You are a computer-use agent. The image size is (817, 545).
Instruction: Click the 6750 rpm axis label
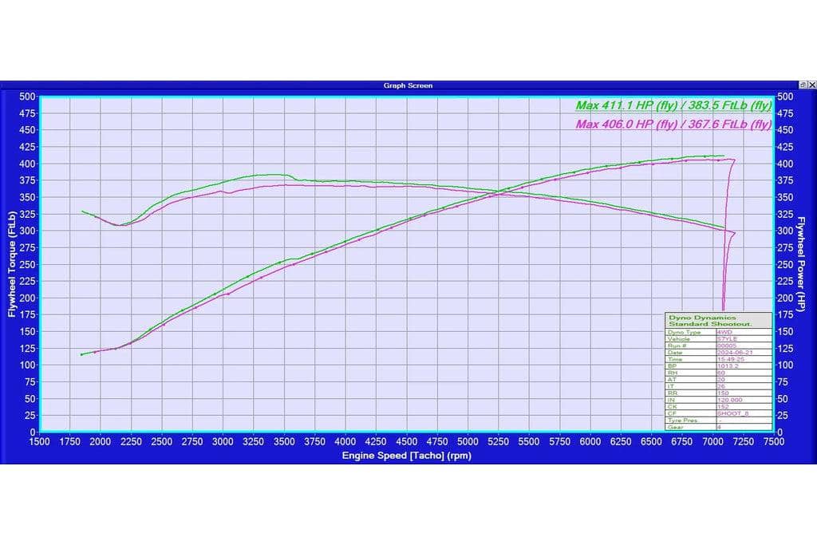point(682,442)
